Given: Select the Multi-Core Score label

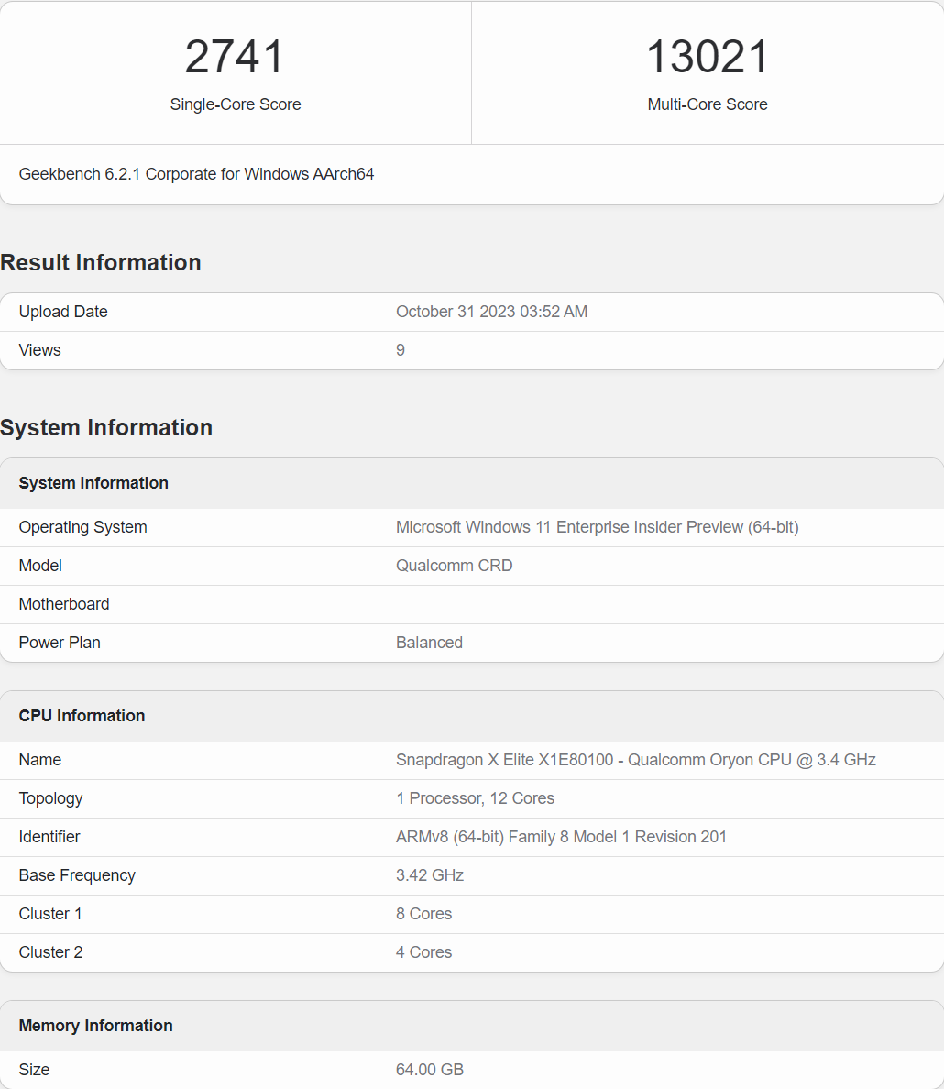Looking at the screenshot, I should (708, 104).
